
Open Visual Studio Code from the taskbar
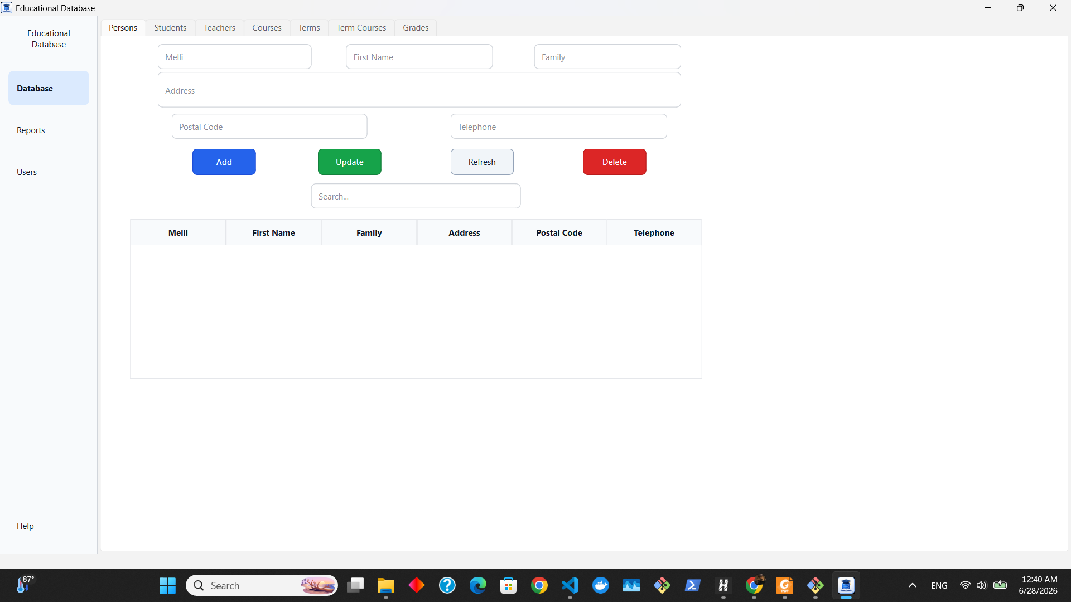pyautogui.click(x=570, y=585)
